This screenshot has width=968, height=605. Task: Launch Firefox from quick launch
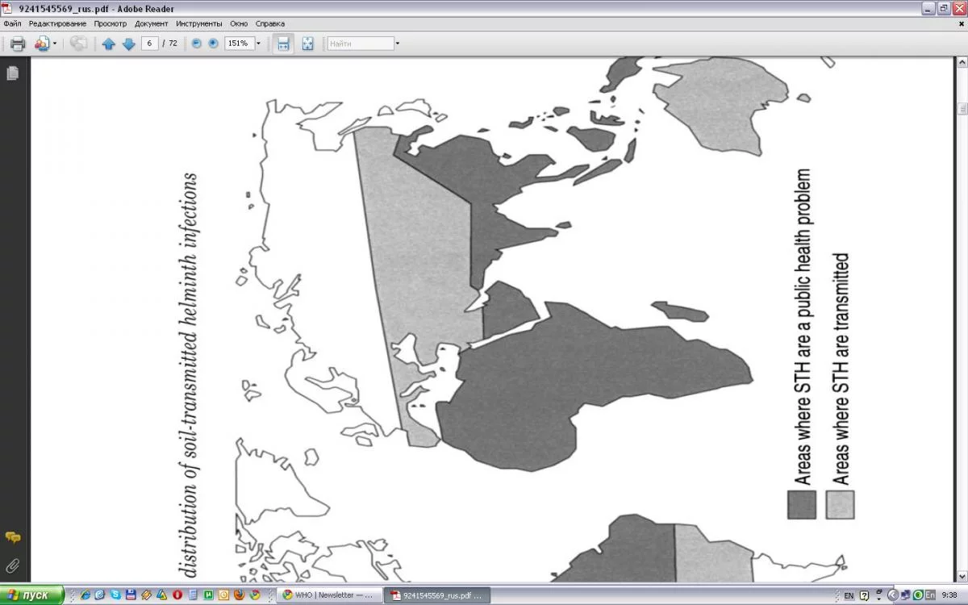coord(239,595)
